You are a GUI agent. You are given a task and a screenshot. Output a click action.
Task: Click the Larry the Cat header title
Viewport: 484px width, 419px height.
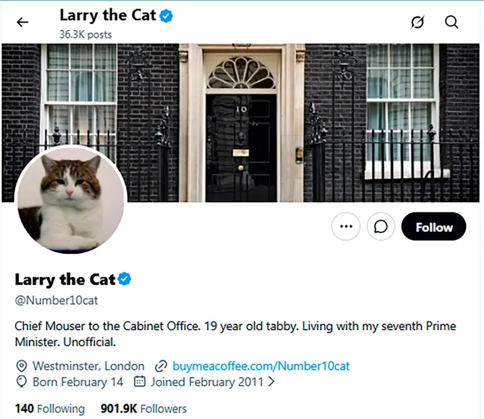107,15
